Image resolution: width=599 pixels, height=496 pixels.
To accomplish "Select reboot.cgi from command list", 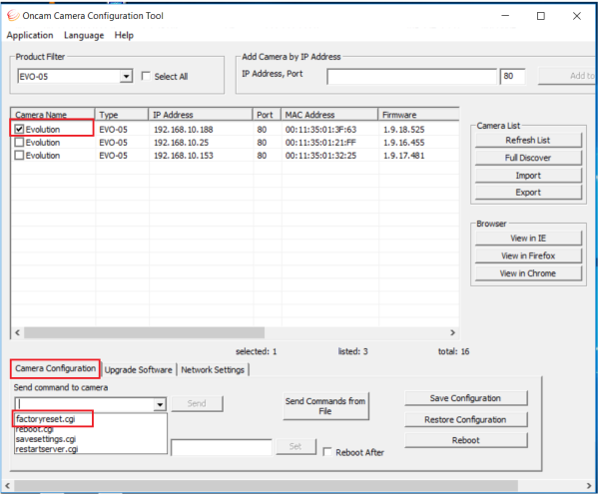I will (x=35, y=429).
